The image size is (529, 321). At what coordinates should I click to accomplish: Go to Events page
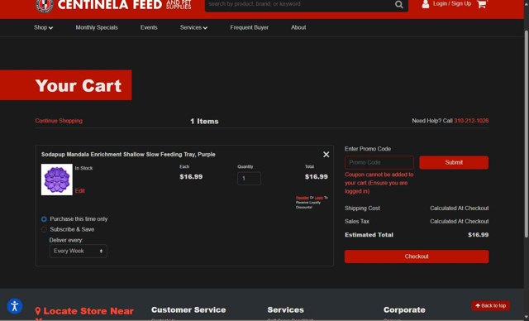(149, 27)
